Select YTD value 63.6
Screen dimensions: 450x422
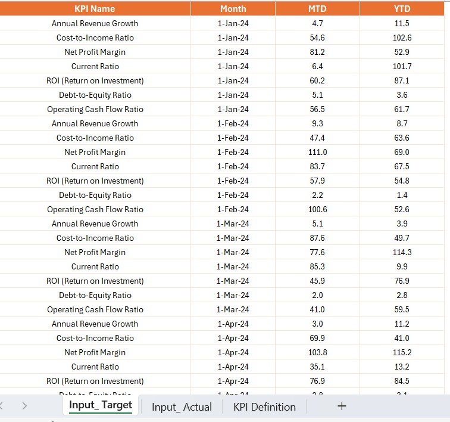pos(402,138)
